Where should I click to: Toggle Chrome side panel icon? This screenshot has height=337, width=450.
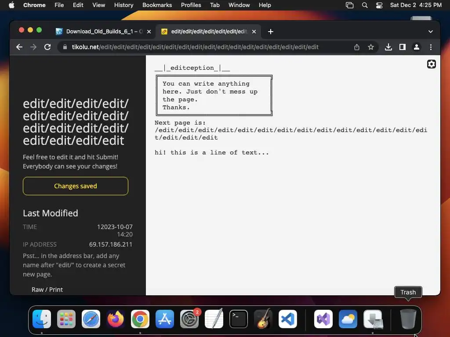click(x=403, y=47)
